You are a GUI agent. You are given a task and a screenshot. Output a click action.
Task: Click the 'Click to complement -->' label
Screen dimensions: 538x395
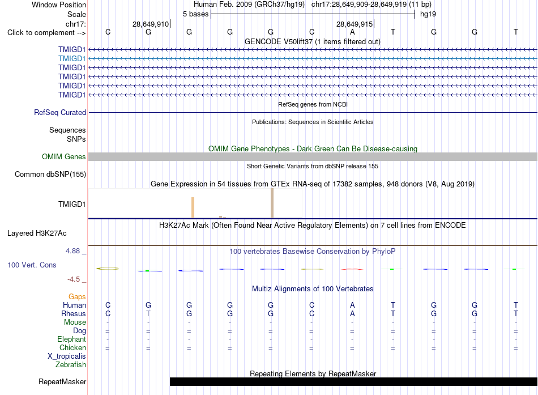pyautogui.click(x=46, y=33)
